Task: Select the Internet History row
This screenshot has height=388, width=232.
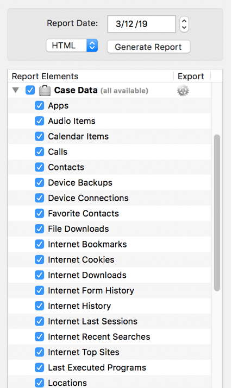Action: pos(109,306)
